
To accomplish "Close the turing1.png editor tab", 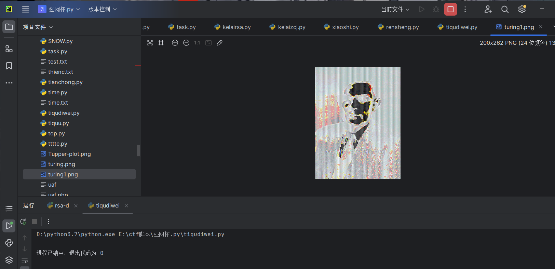I will point(541,27).
